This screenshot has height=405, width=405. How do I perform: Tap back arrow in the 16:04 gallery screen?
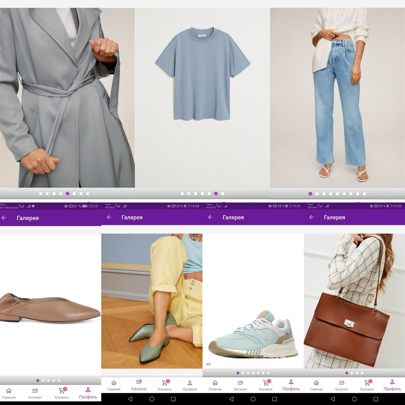[109, 217]
